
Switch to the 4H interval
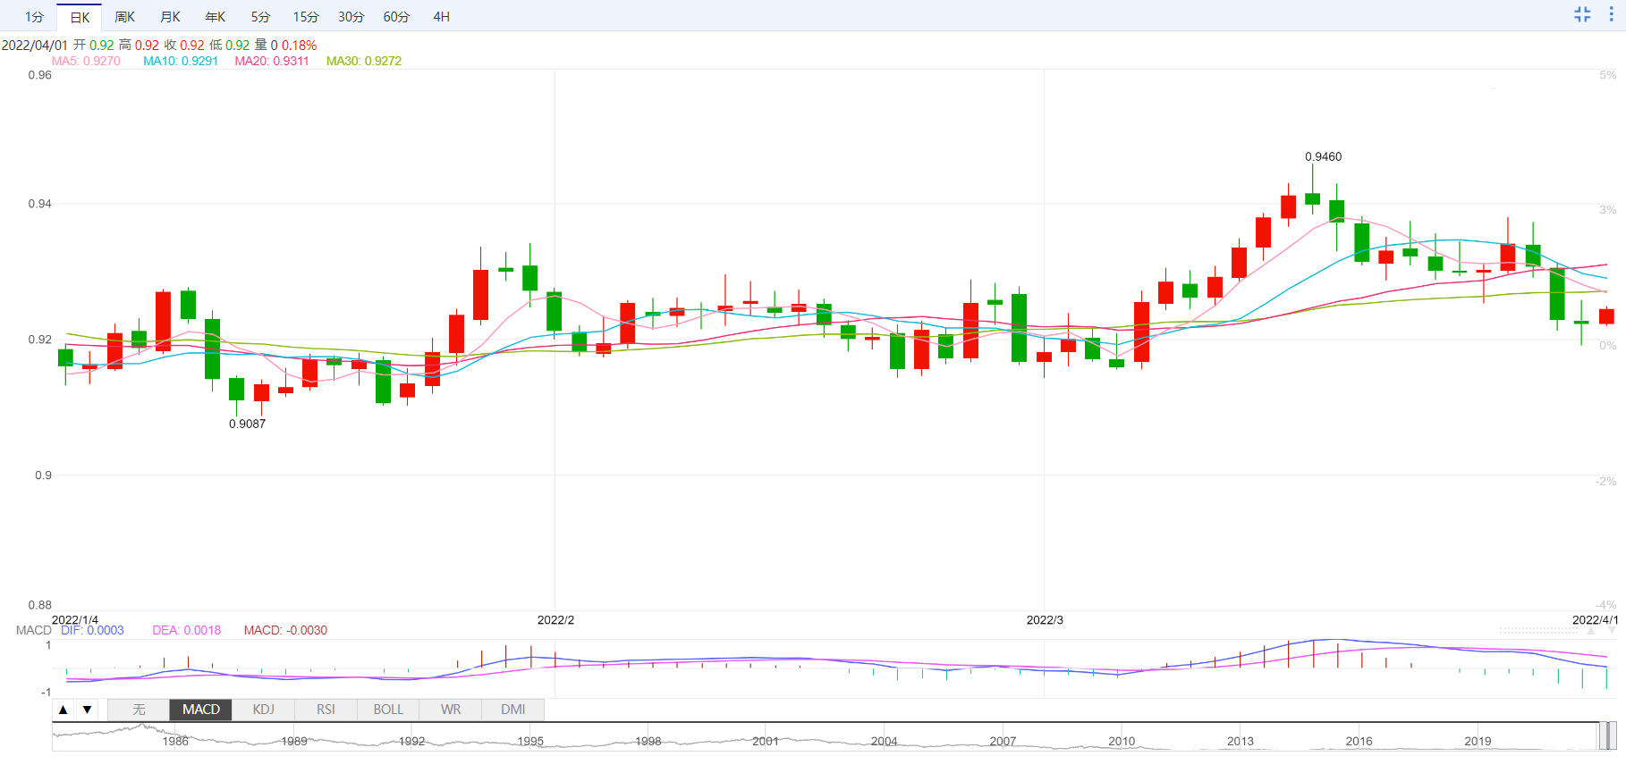point(441,17)
